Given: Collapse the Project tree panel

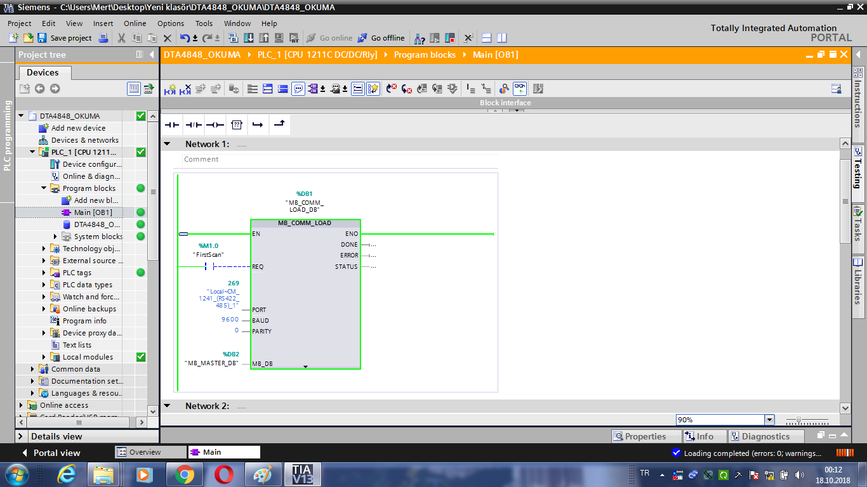Looking at the screenshot, I should coord(152,55).
